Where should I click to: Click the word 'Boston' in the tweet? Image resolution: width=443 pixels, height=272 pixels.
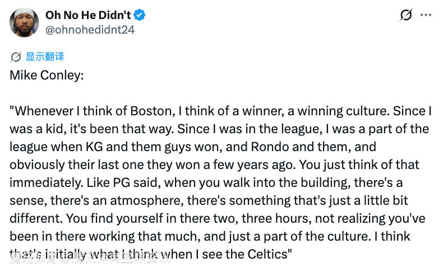coord(151,111)
